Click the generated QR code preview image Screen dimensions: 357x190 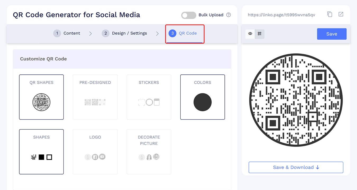click(296, 100)
